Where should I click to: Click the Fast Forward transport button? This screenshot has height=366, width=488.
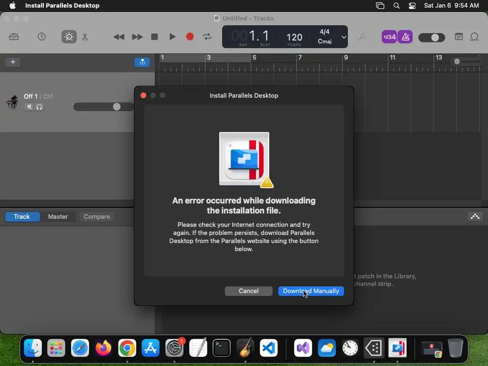(x=137, y=37)
